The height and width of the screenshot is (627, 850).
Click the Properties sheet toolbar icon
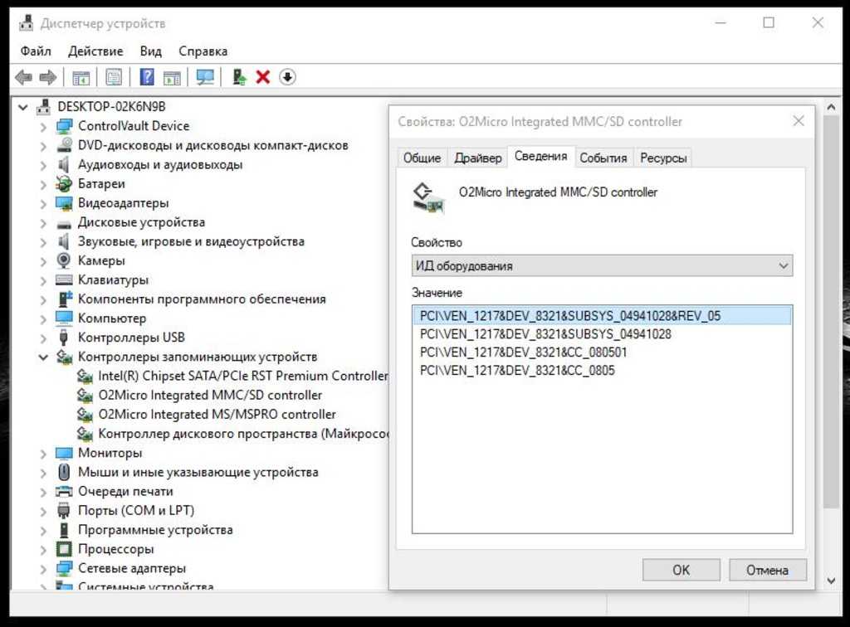(114, 77)
